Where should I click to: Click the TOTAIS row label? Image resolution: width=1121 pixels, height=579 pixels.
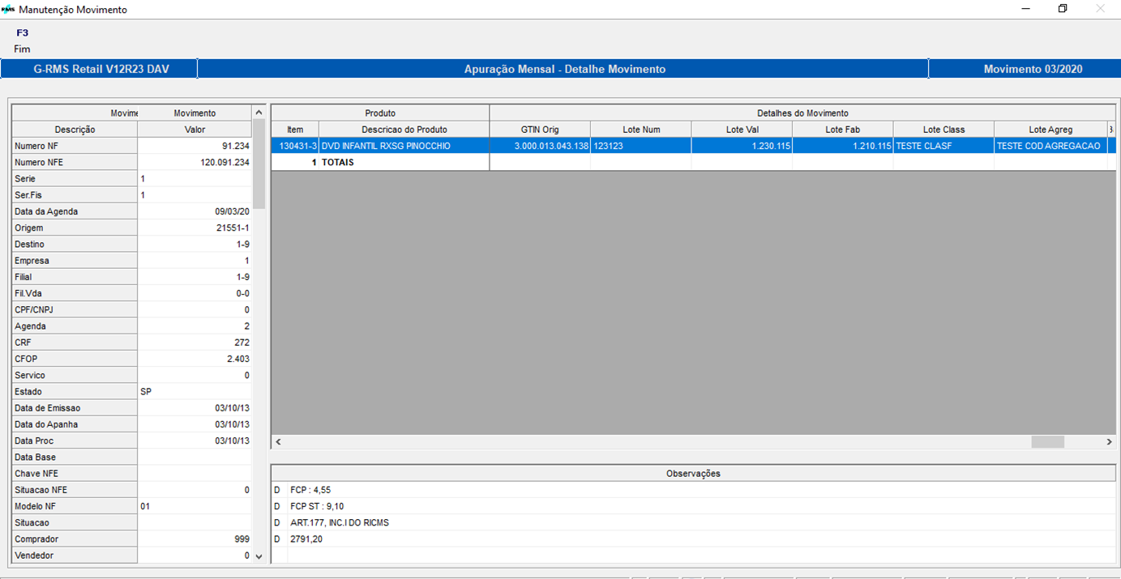[x=338, y=162]
